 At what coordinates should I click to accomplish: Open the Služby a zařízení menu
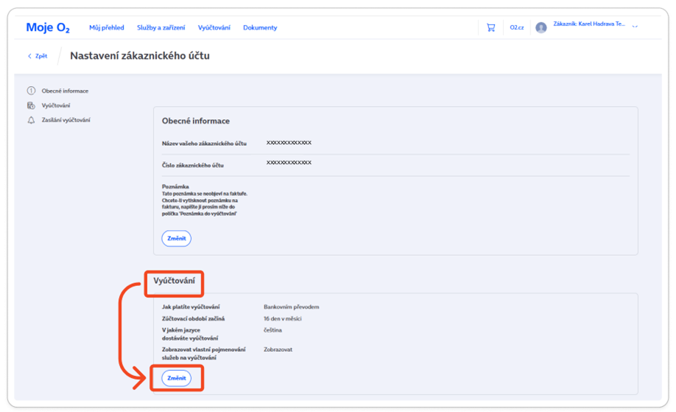(x=161, y=28)
